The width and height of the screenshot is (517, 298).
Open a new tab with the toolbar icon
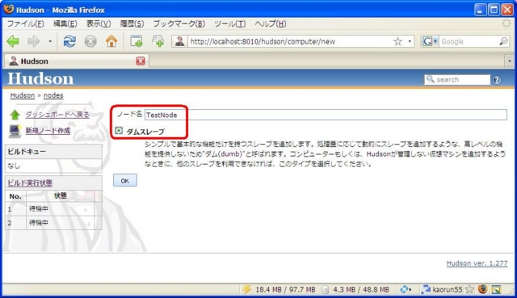coord(137,41)
